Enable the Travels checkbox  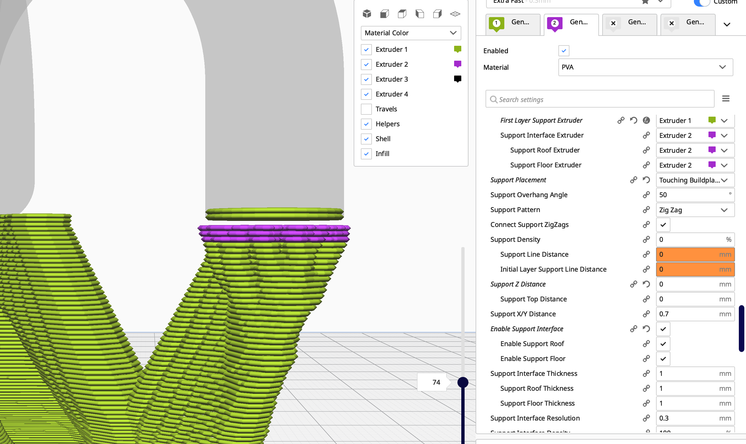pos(366,109)
